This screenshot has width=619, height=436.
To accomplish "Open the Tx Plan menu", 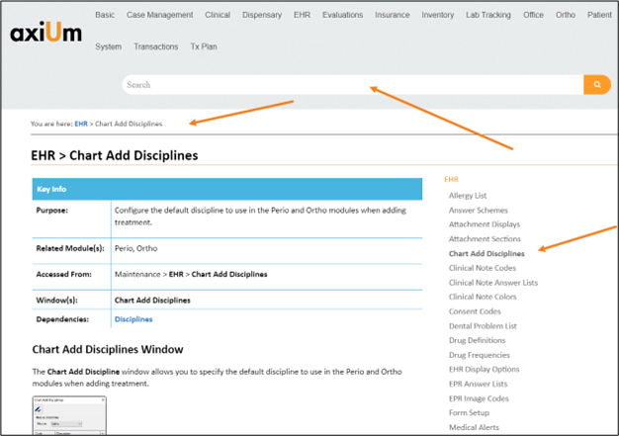I will pyautogui.click(x=204, y=46).
